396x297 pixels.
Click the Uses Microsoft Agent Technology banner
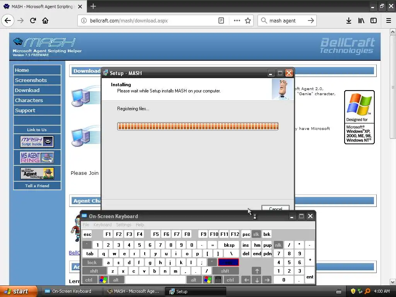pos(37,174)
